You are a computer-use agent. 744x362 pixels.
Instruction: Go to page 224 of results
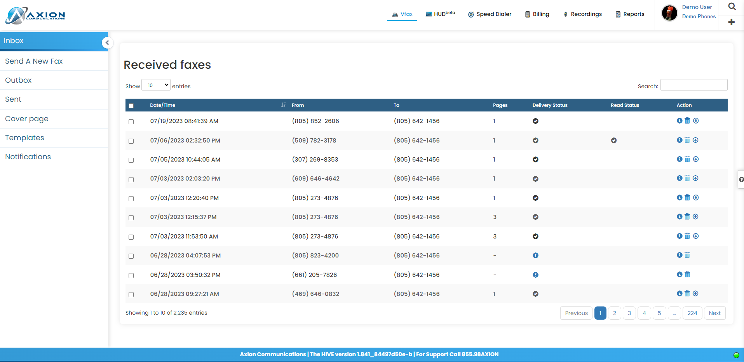pos(692,313)
